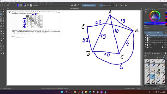Select the highlighted blue brush preset thumbnail
Viewport: 167px width, 94px height.
click(x=152, y=77)
